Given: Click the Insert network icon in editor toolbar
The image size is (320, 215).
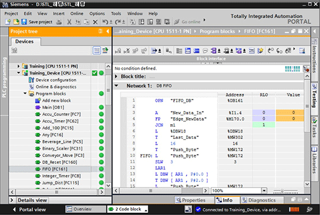Looking at the screenshot, I should (118, 50).
